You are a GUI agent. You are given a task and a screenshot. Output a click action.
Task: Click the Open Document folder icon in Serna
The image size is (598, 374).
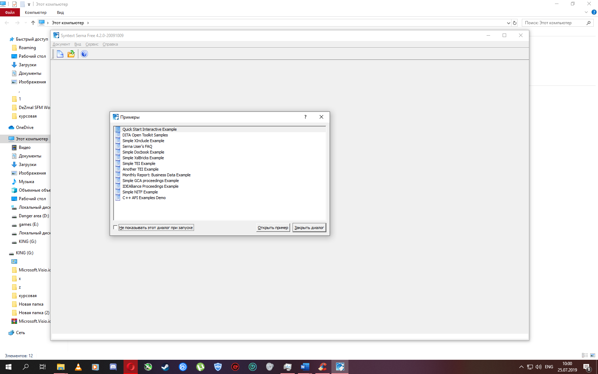tap(71, 54)
